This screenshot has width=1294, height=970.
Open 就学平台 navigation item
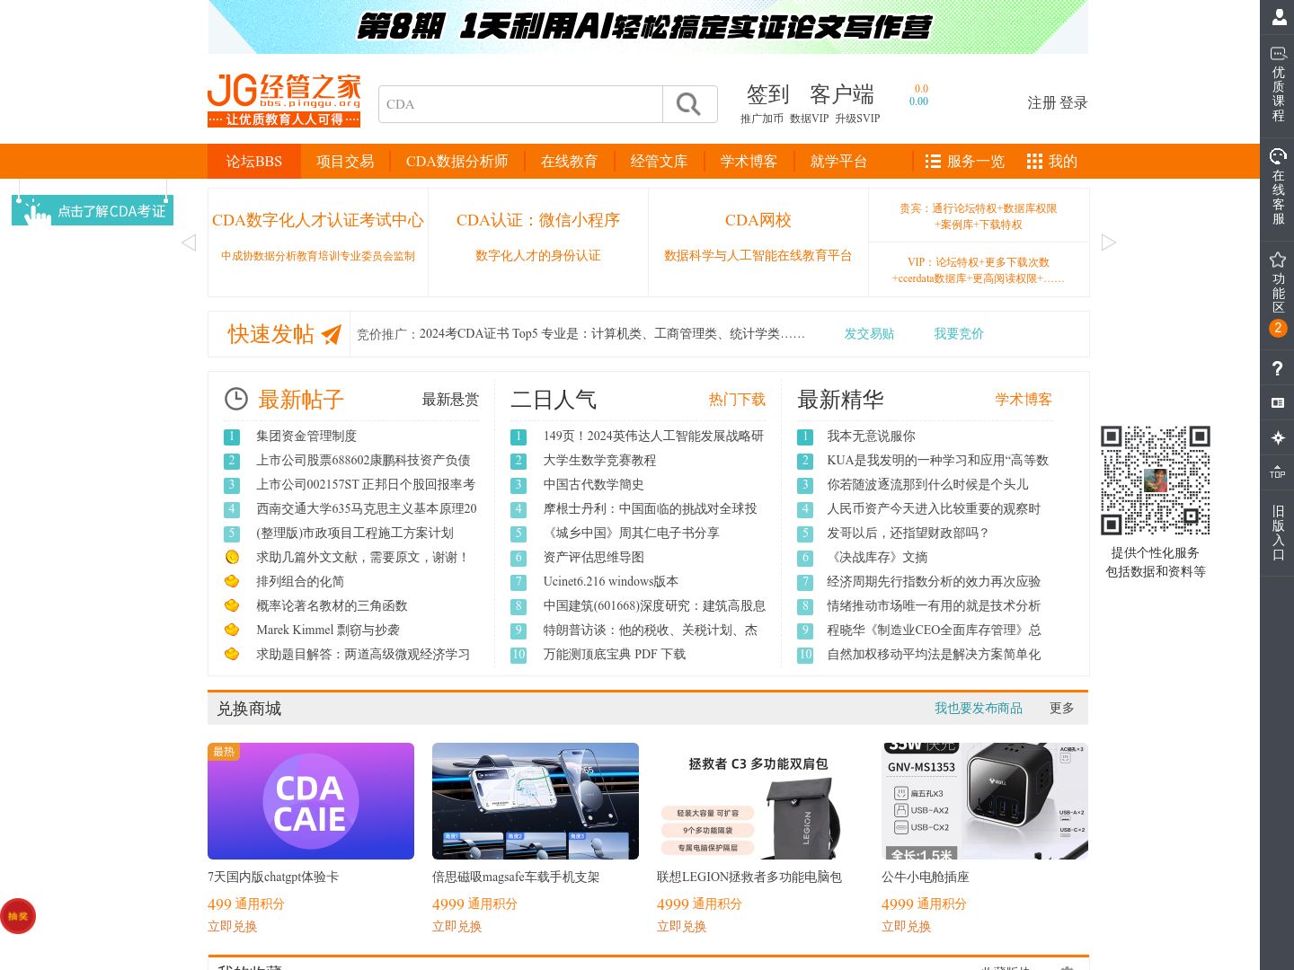click(838, 162)
